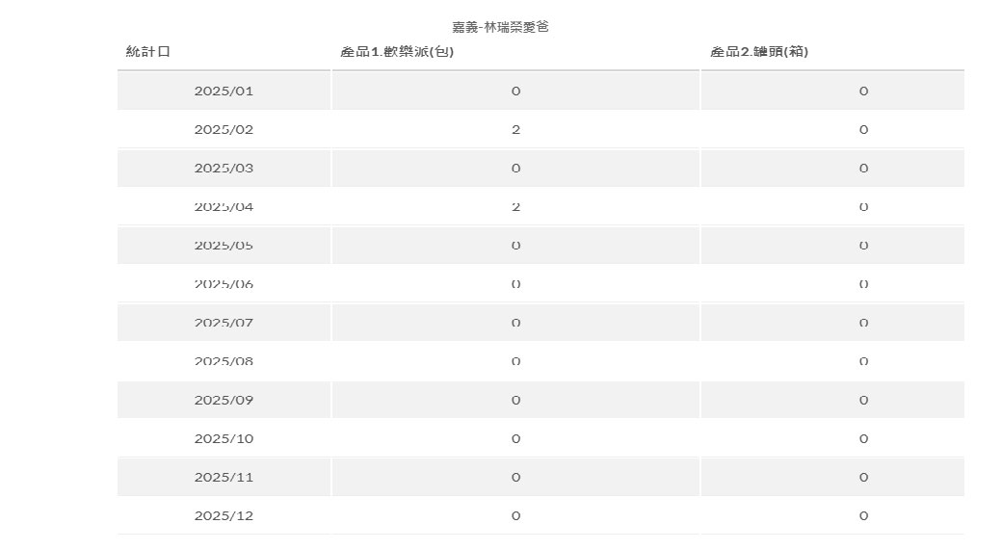The width and height of the screenshot is (1002, 550).
Task: Click the 產品2.罐頭(箱) column header
Action: pos(759,52)
